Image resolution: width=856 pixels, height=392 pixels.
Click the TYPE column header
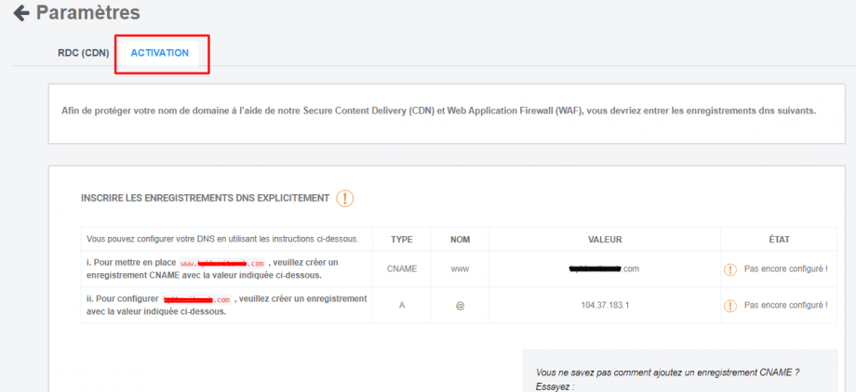pyautogui.click(x=401, y=240)
